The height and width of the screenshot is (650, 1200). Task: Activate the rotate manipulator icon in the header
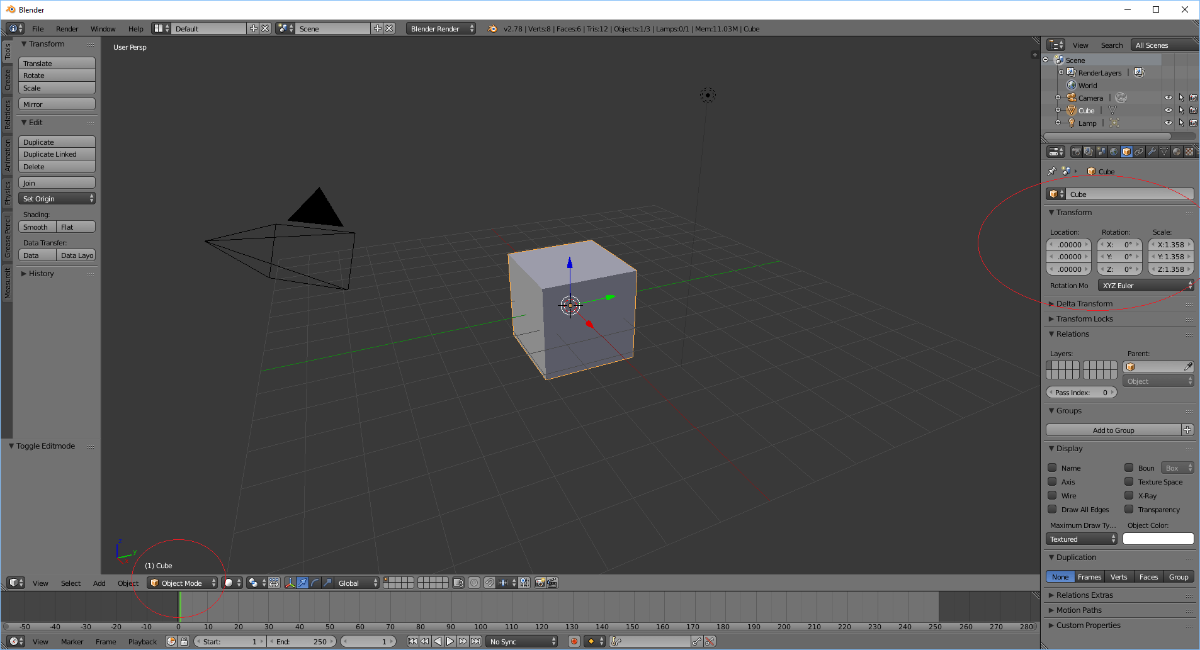click(x=314, y=583)
